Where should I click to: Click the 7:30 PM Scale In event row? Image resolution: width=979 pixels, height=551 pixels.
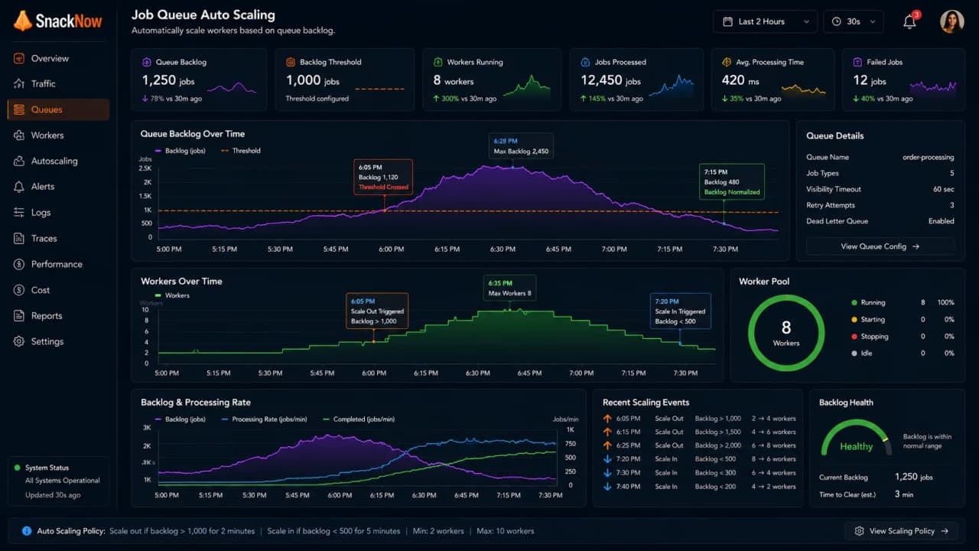700,473
